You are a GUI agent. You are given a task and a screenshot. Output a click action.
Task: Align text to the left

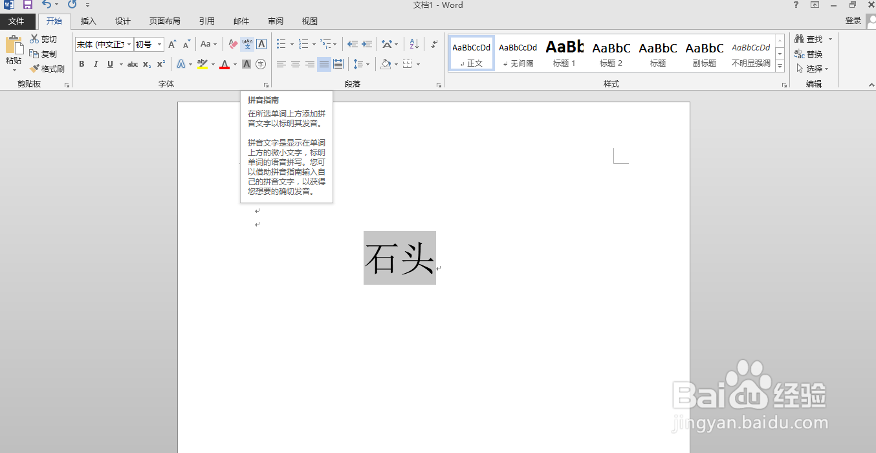pos(281,64)
